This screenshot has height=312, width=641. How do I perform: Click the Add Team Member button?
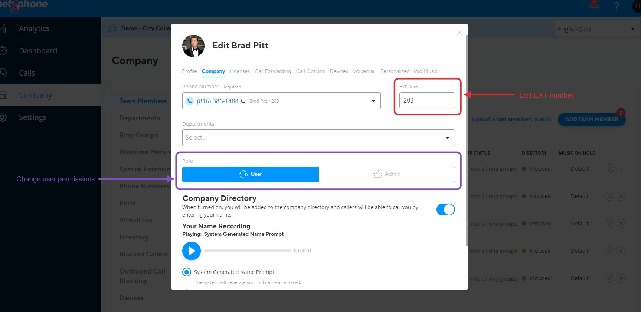[592, 119]
